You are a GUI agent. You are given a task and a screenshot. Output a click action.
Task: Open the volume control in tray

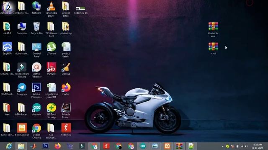[x=246, y=146]
